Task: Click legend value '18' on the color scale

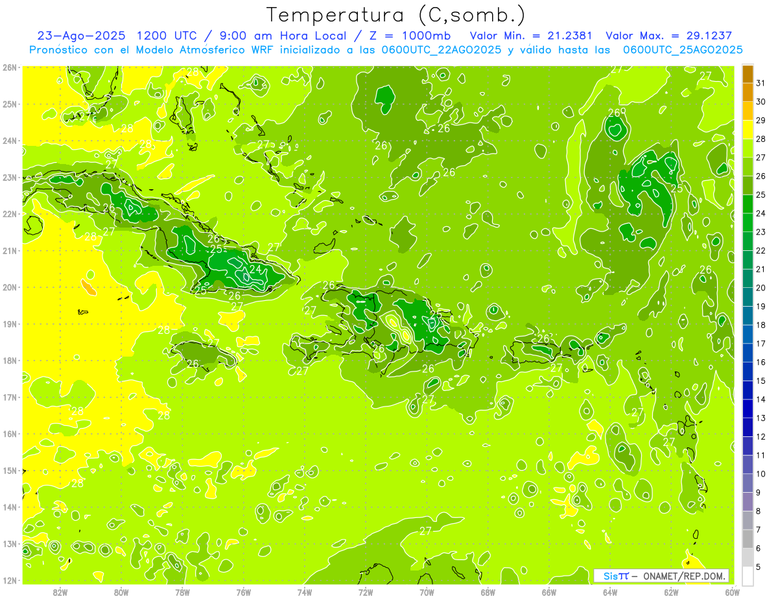Action: coord(760,325)
